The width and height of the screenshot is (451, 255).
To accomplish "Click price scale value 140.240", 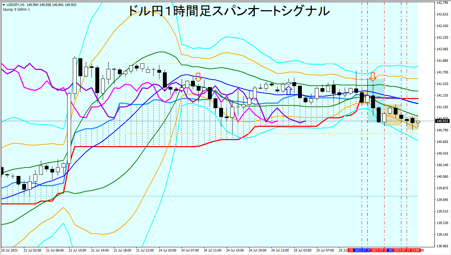I will coord(442,165).
